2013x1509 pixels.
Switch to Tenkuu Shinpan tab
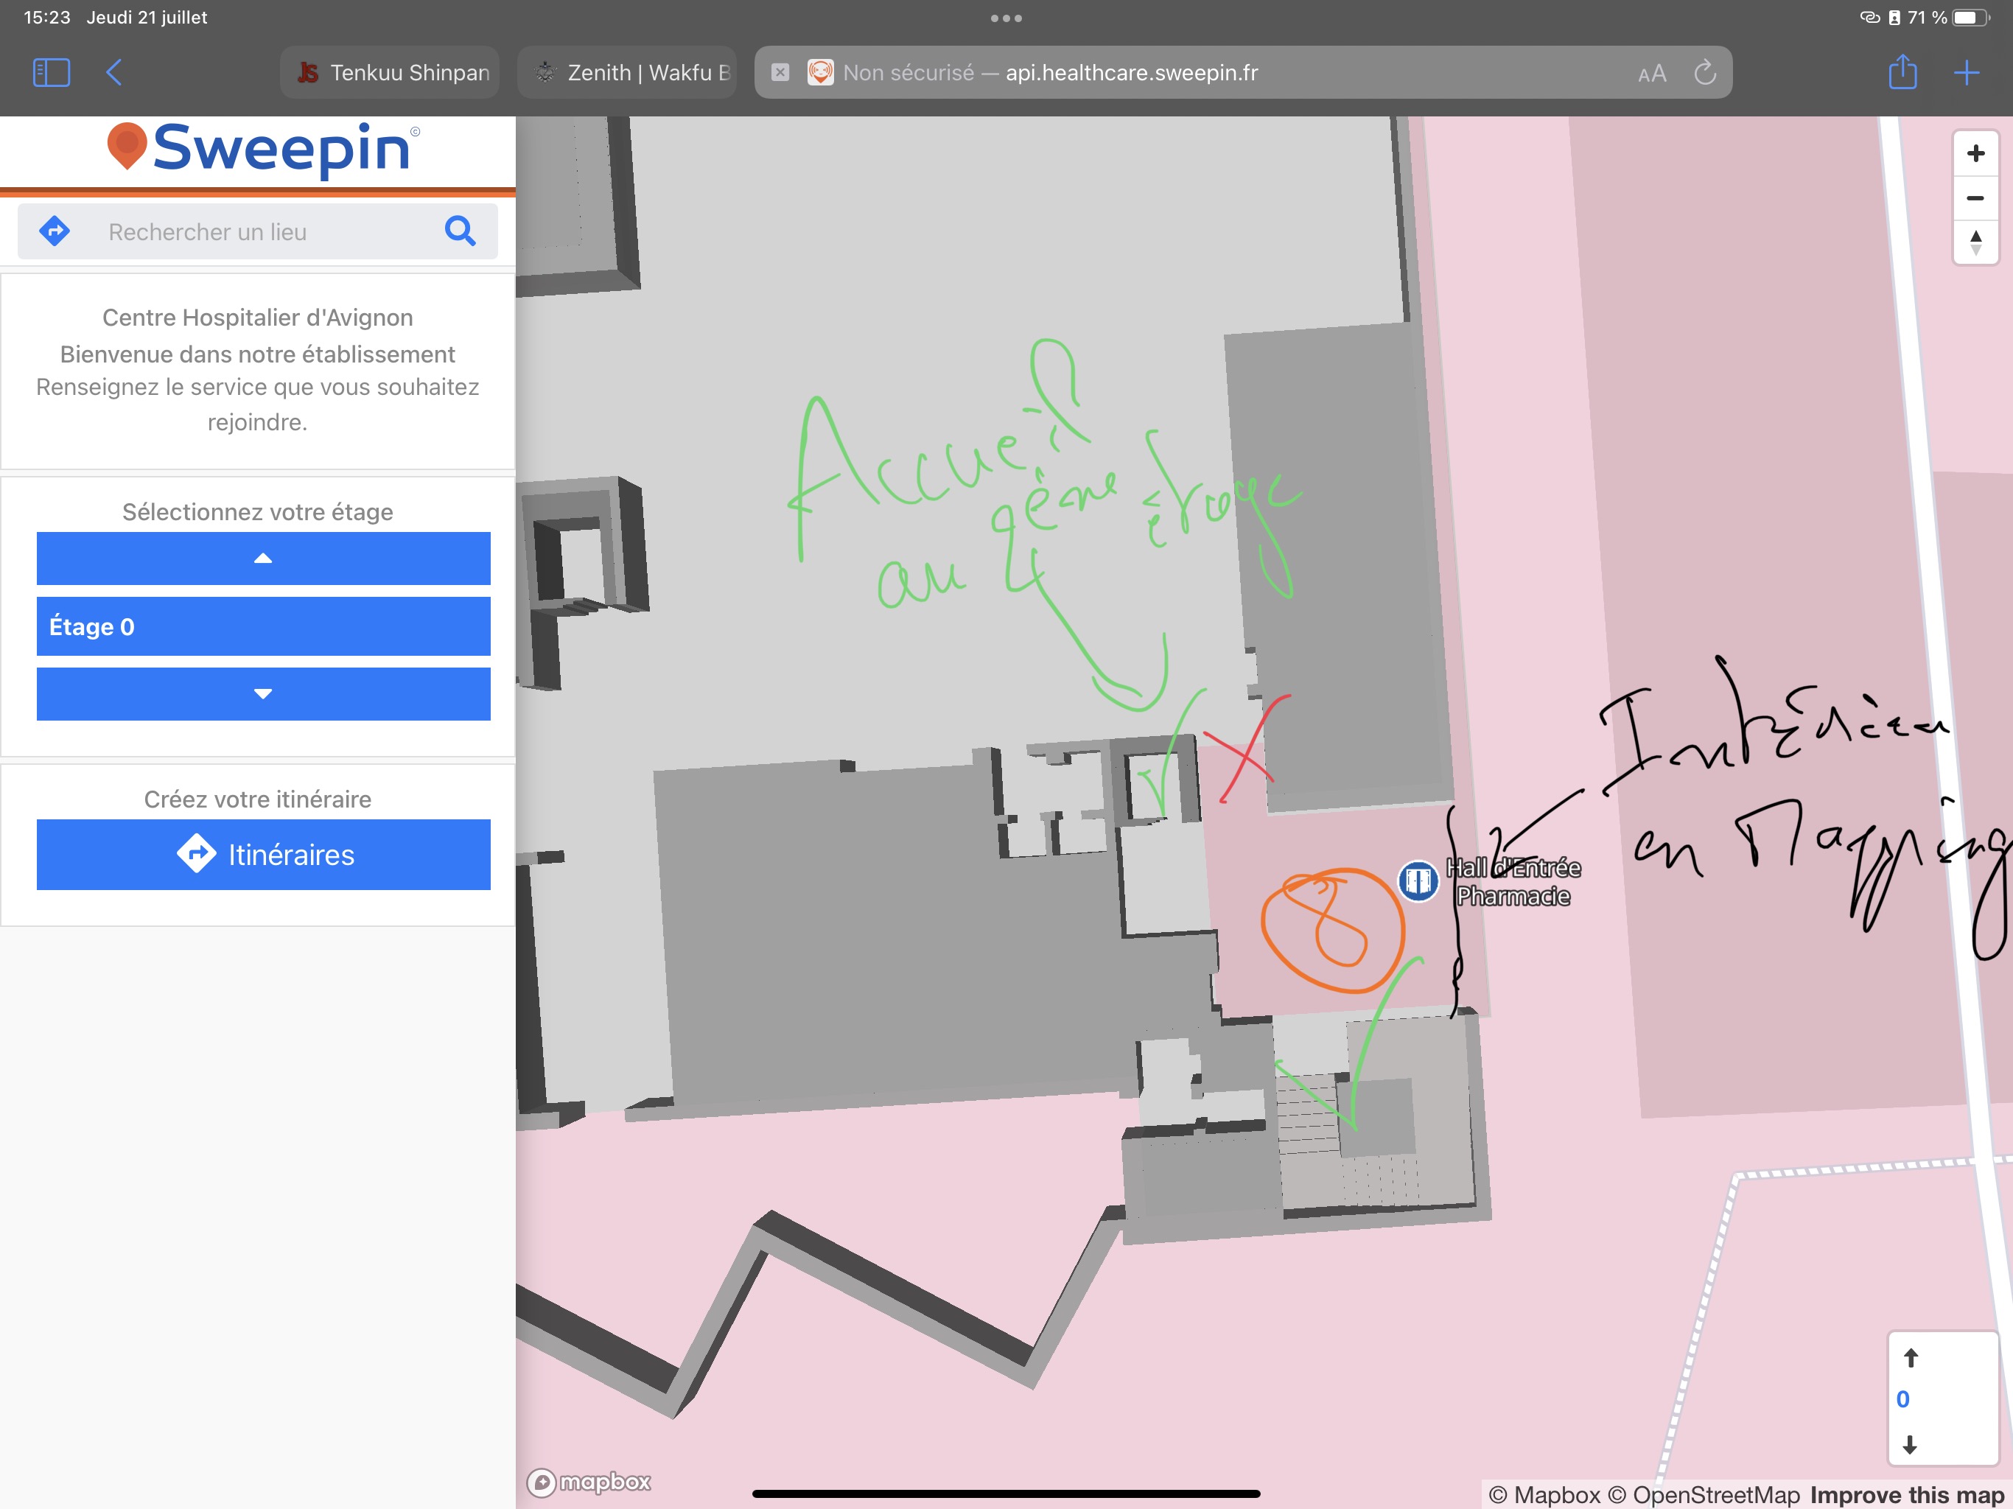(x=391, y=72)
